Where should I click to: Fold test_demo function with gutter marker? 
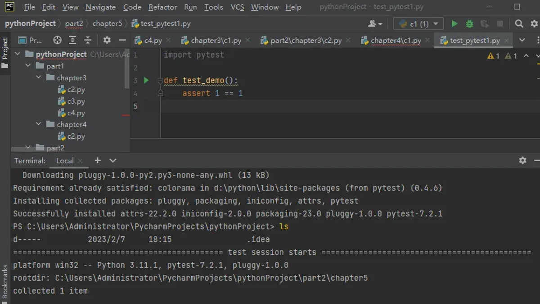point(160,81)
